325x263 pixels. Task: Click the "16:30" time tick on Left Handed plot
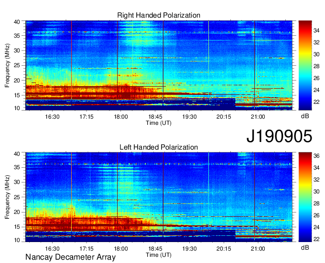[x=52, y=249]
